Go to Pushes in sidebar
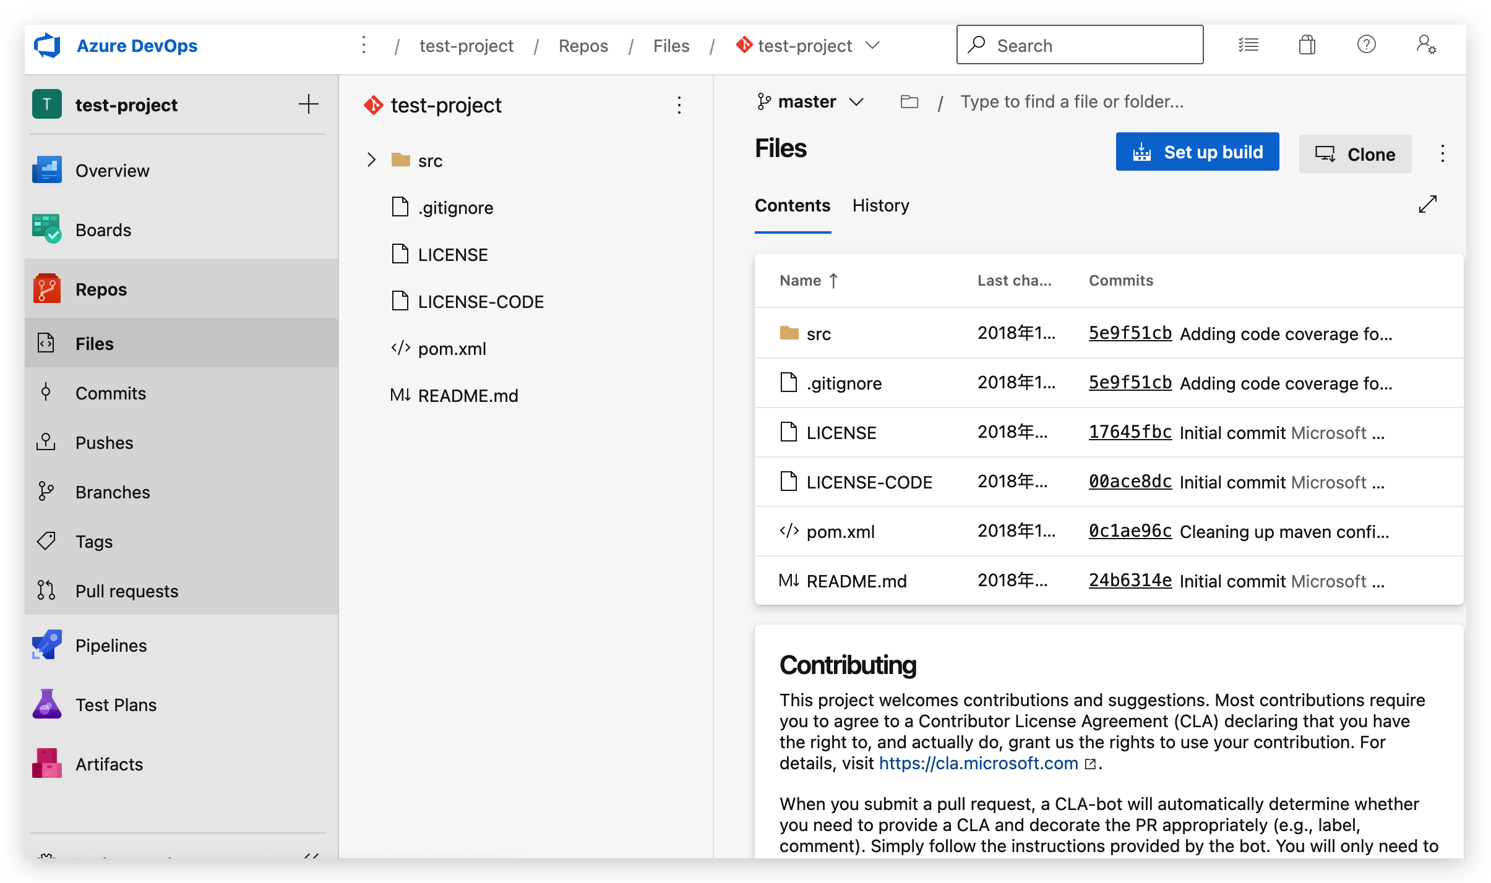The height and width of the screenshot is (883, 1491). pyautogui.click(x=181, y=442)
